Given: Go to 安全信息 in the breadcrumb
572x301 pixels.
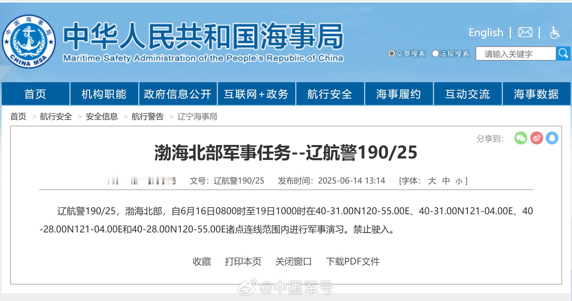Looking at the screenshot, I should 102,116.
